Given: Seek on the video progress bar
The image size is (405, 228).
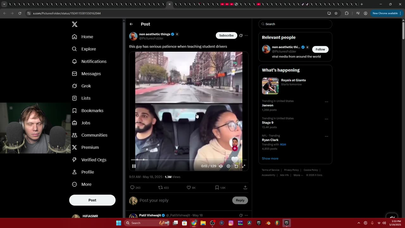Looking at the screenshot, I should point(189,160).
